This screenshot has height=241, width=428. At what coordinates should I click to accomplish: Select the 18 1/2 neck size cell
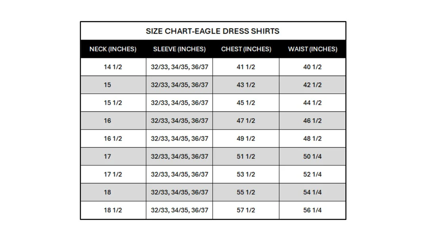113,210
